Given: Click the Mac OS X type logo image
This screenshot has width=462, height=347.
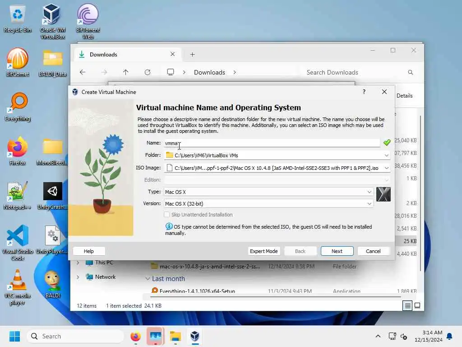Looking at the screenshot, I should (383, 194).
